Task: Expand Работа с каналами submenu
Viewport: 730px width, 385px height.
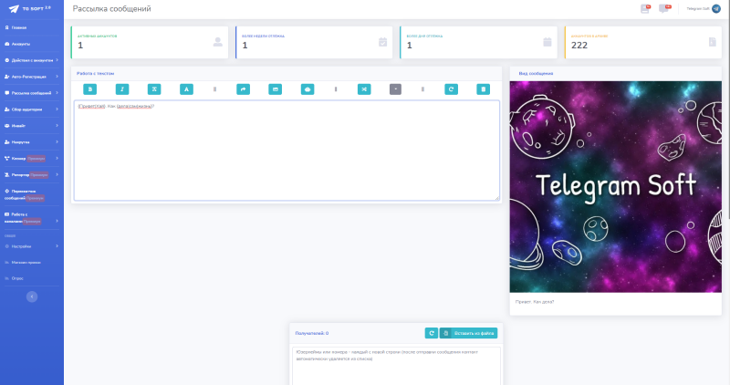Action: tap(32, 218)
